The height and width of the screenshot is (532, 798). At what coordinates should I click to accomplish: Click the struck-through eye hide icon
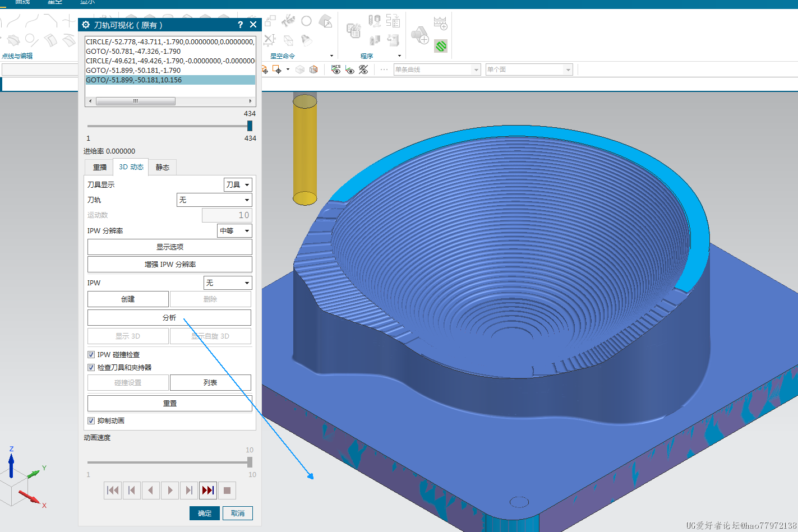[363, 70]
